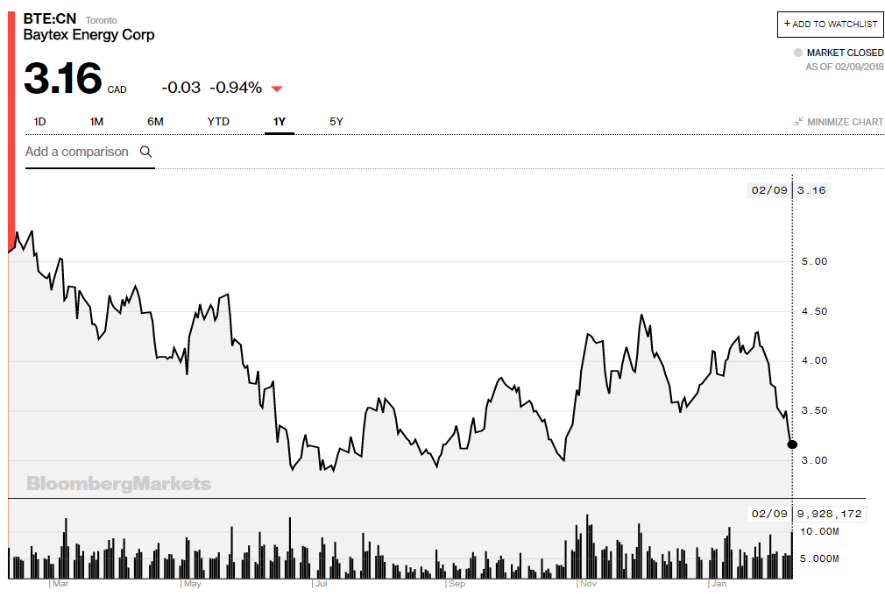
Task: Switch to the 5Y timeframe tab
Action: (336, 122)
